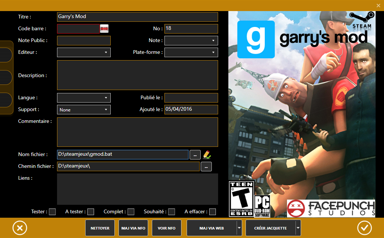Check the Complet checkbox

pyautogui.click(x=131, y=212)
